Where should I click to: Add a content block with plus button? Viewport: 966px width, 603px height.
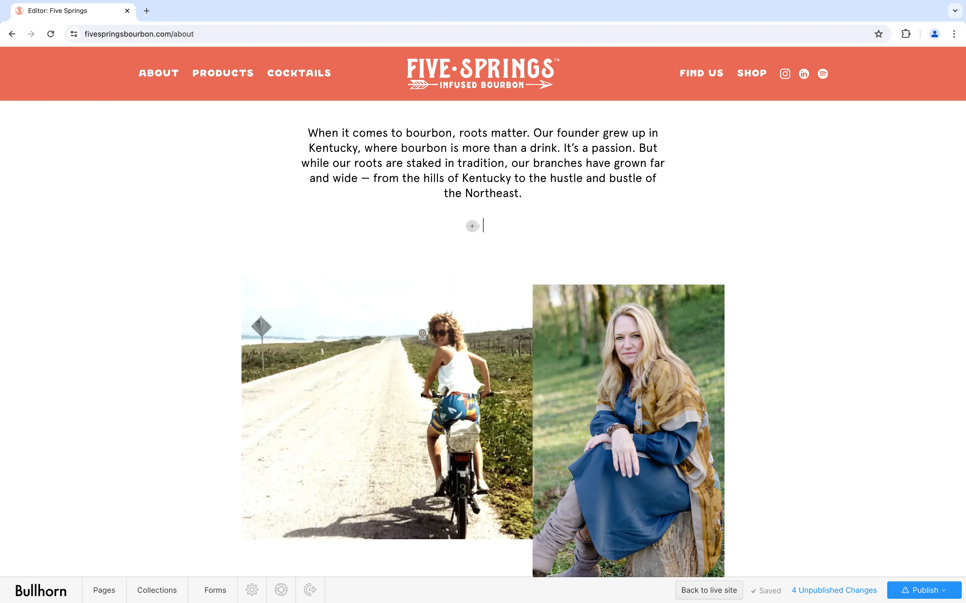[x=472, y=226]
